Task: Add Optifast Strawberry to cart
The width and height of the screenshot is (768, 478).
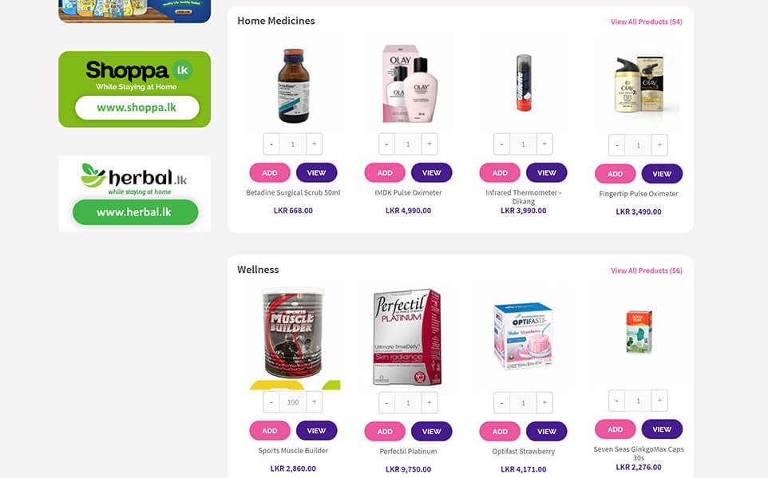Action: coord(500,432)
